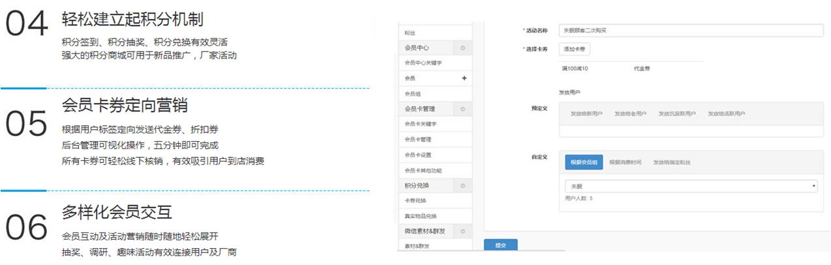Open 真实物品兑换 sidebar item

pos(421,216)
